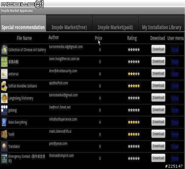Open View link in lanie.hung@heroit.com.tw row
Viewport: 185px width, 169px height.
(175, 62)
